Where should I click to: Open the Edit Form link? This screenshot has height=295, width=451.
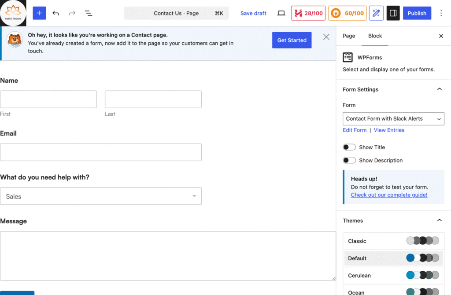coord(355,130)
